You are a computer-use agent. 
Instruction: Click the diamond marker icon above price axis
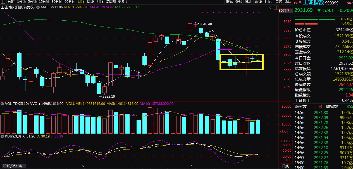pyautogui.click(x=271, y=7)
